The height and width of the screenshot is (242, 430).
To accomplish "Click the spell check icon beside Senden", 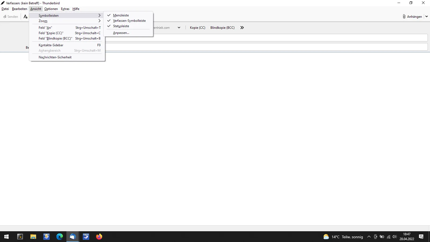I will pyautogui.click(x=26, y=17).
